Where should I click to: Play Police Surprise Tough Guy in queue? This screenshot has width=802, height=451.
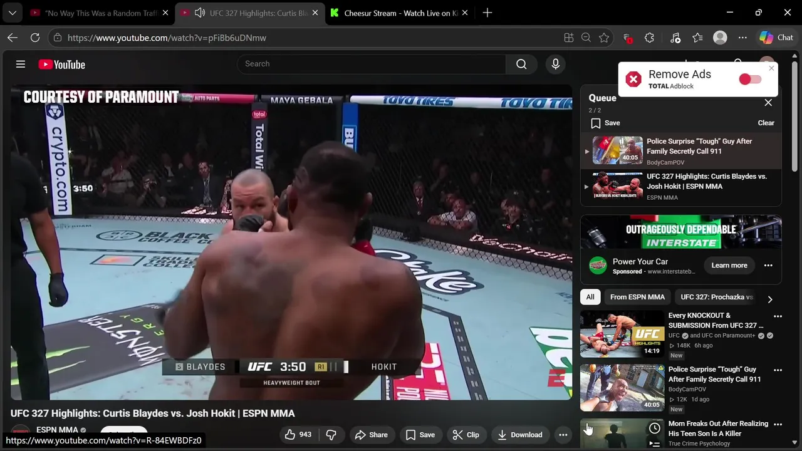tap(680, 151)
